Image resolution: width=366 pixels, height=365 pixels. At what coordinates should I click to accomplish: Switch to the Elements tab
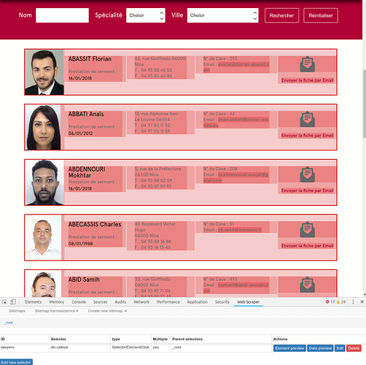click(x=34, y=301)
